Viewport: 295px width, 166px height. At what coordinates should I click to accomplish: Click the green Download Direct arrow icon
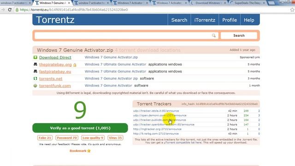pos(35,57)
